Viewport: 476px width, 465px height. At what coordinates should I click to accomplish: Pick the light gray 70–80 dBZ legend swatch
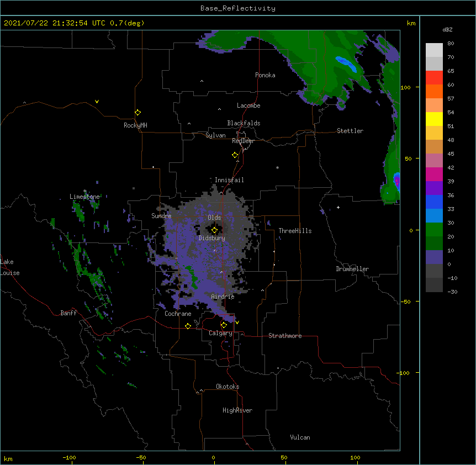pyautogui.click(x=434, y=50)
